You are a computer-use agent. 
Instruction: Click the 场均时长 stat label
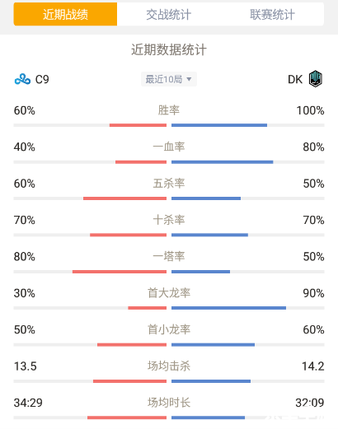pyautogui.click(x=169, y=403)
